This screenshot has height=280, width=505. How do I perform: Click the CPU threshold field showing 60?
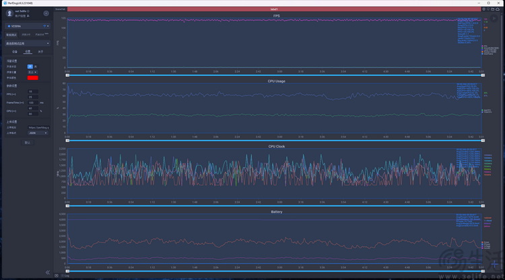pyautogui.click(x=33, y=108)
